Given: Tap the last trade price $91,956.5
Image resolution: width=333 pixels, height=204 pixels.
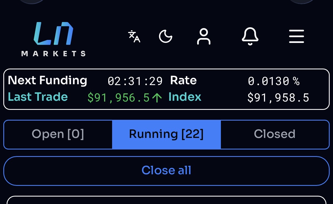Looking at the screenshot, I should 118,98.
